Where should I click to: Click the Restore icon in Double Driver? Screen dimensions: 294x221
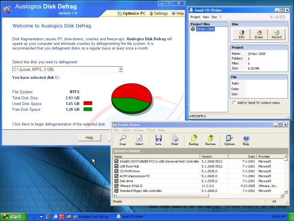click(210, 140)
